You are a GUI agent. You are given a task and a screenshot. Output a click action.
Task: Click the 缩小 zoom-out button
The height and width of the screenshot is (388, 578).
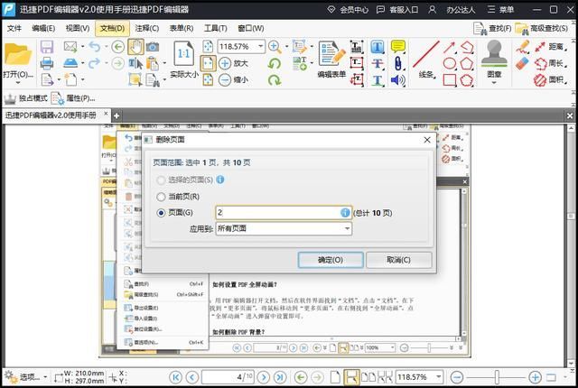(233, 79)
